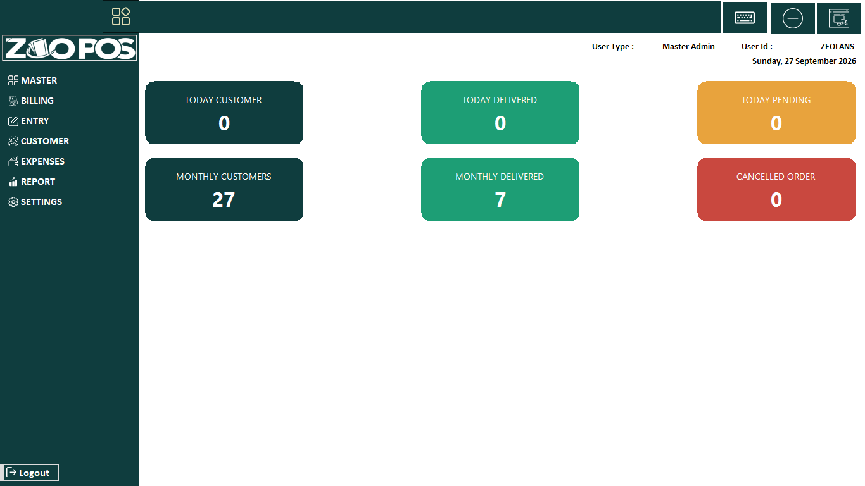Select the CANCELLED ORDER card
Viewport: 865px width, 486px height.
click(x=776, y=189)
